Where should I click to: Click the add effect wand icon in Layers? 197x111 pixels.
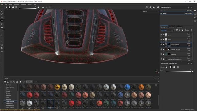(174, 30)
